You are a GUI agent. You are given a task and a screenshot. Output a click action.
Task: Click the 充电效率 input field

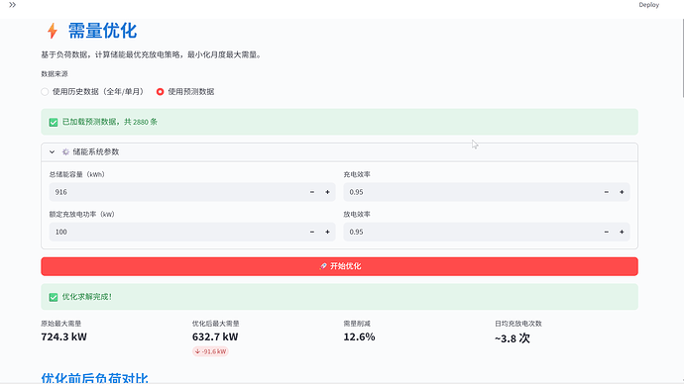[x=471, y=192]
